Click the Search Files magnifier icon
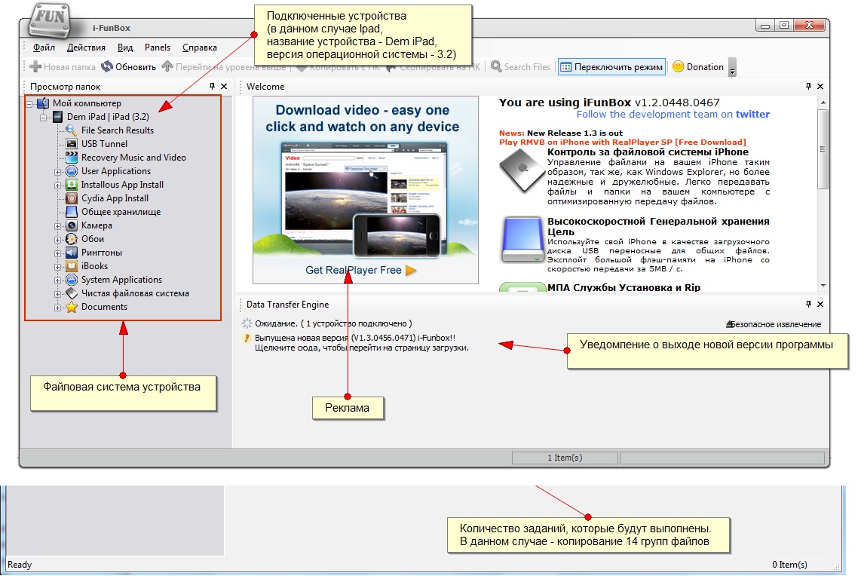This screenshot has width=861, height=576. click(x=496, y=66)
